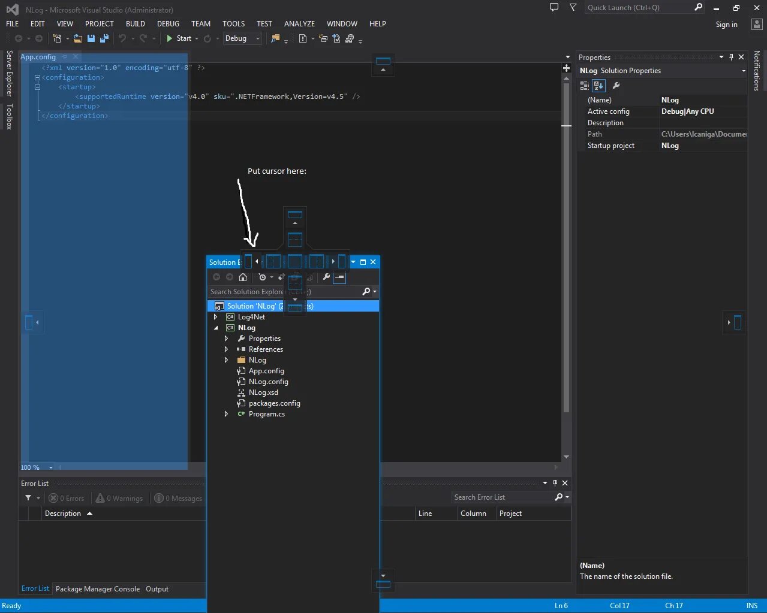Click the Pending Changes Filter clock icon
This screenshot has width=767, height=613.
(262, 277)
